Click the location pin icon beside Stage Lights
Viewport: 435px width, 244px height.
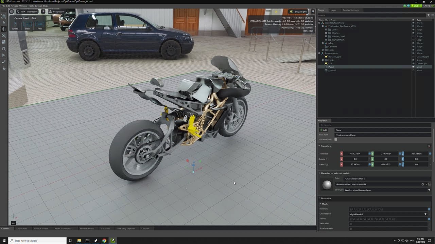click(x=313, y=12)
